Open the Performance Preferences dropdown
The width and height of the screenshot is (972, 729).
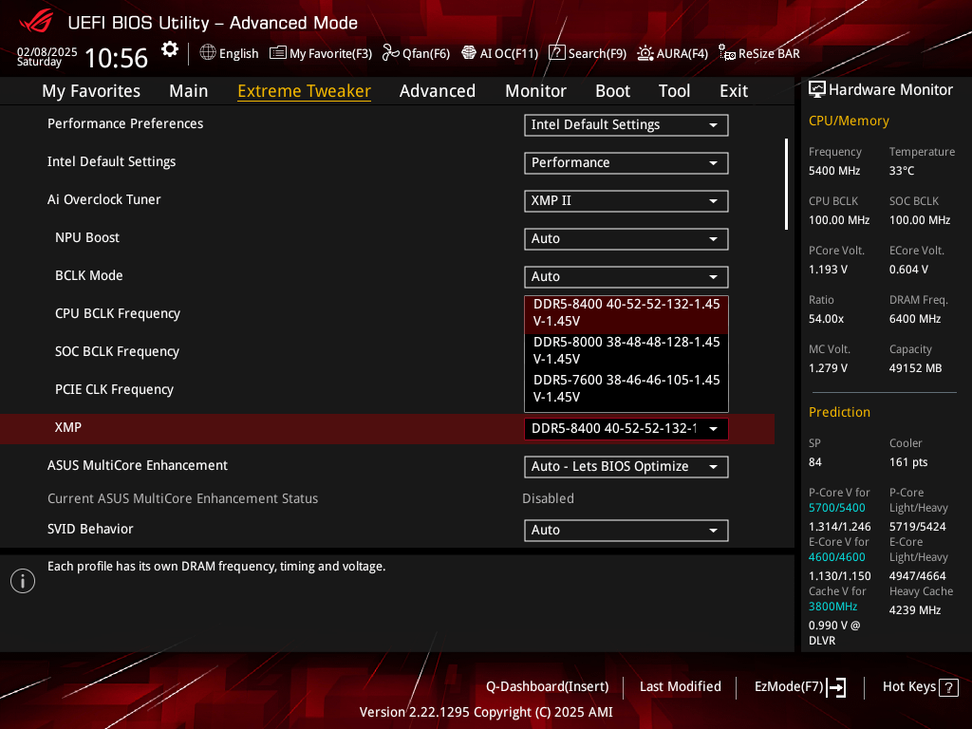(626, 124)
